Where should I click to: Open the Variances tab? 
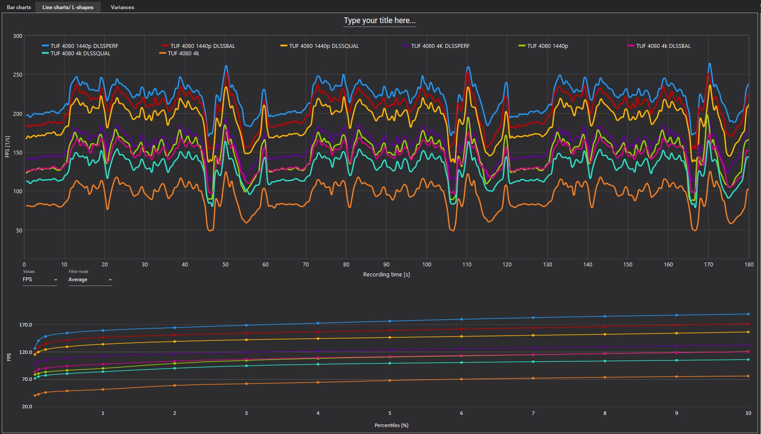[x=122, y=7]
